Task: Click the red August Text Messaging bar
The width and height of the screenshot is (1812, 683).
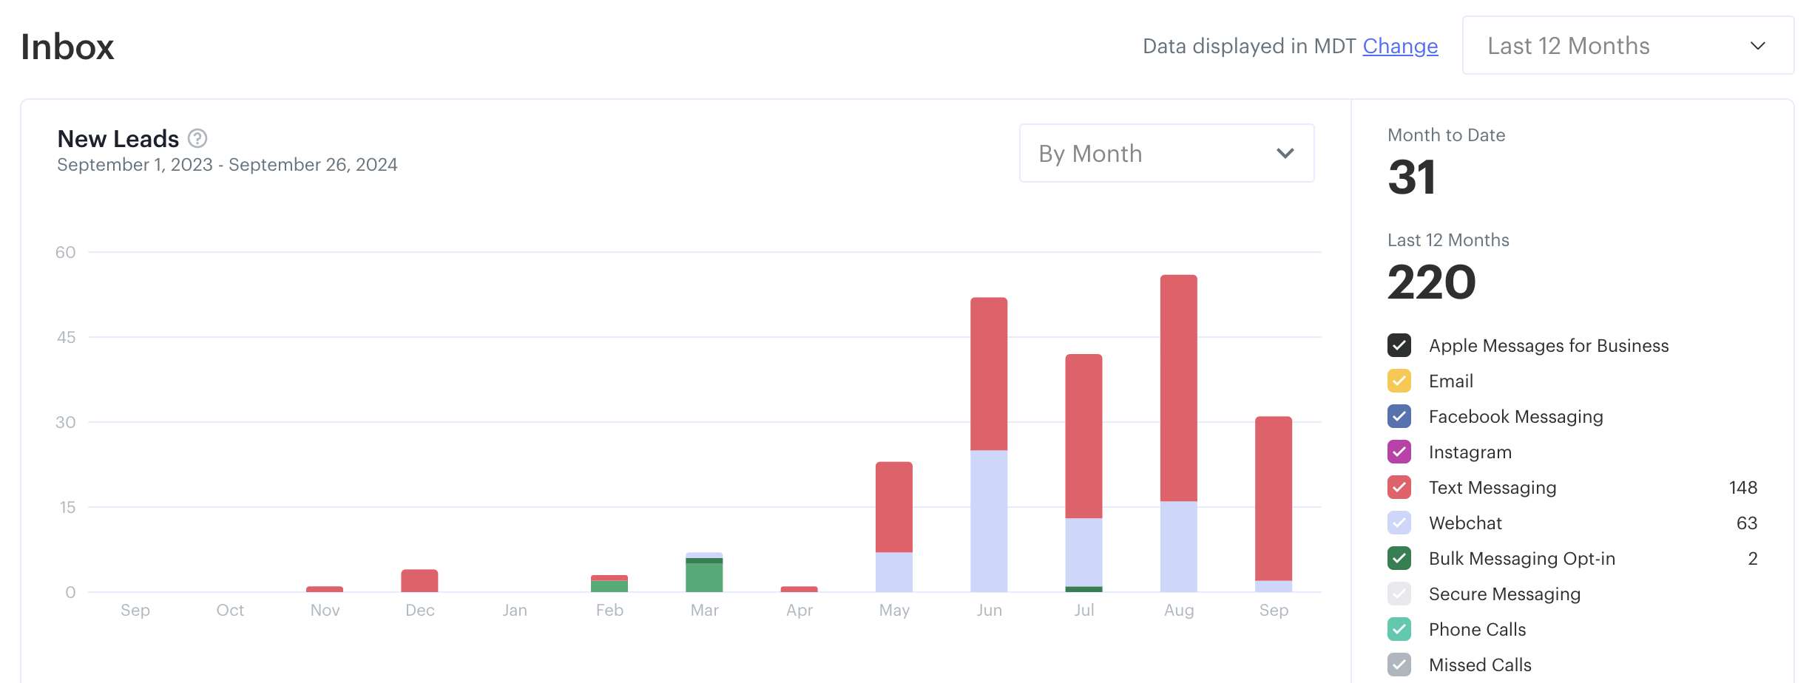Action: [1178, 388]
